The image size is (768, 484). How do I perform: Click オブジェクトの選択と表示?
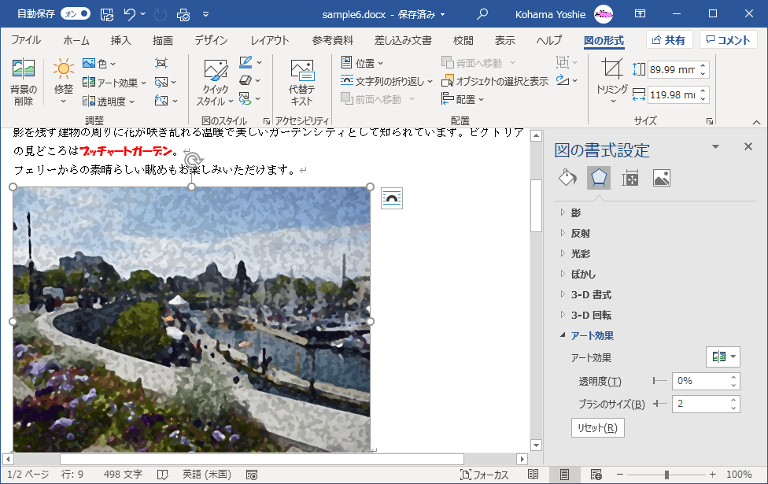pos(495,81)
